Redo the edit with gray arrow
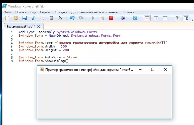Screen dimensions: 194x125 81,18
